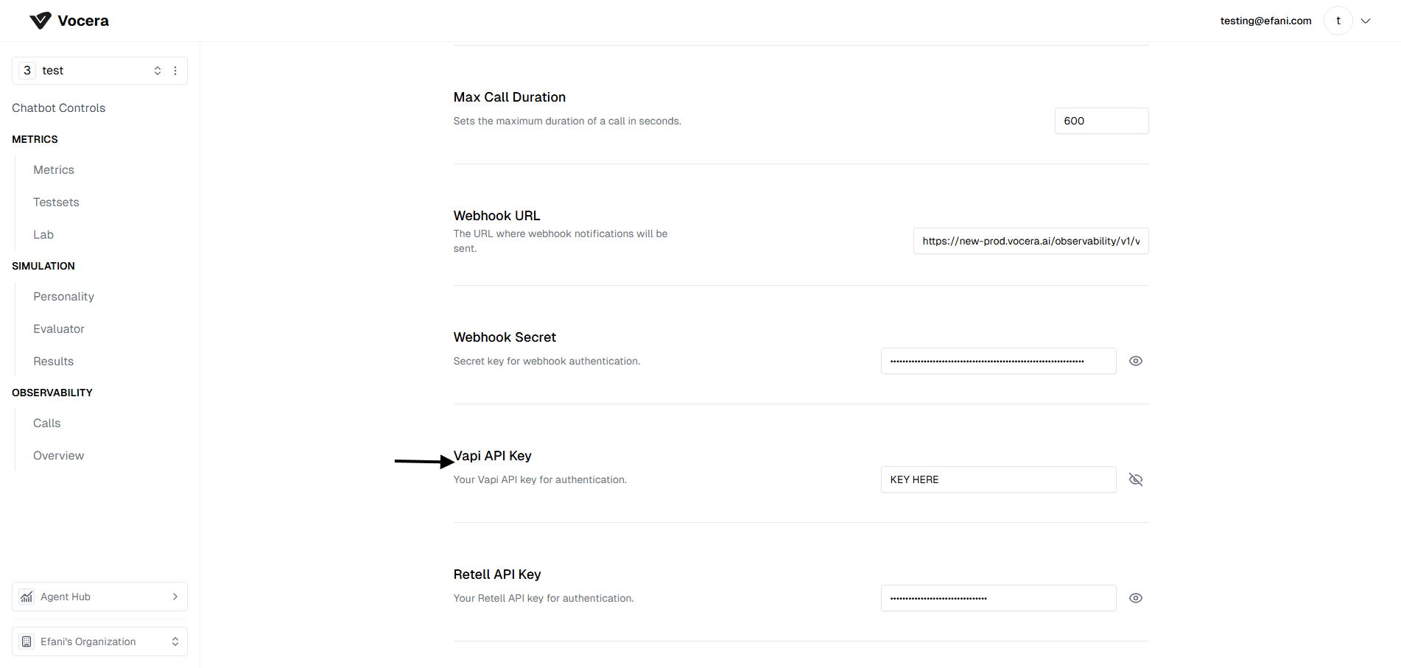This screenshot has width=1401, height=668.
Task: Open the three-dot menu beside test project
Action: (x=175, y=71)
